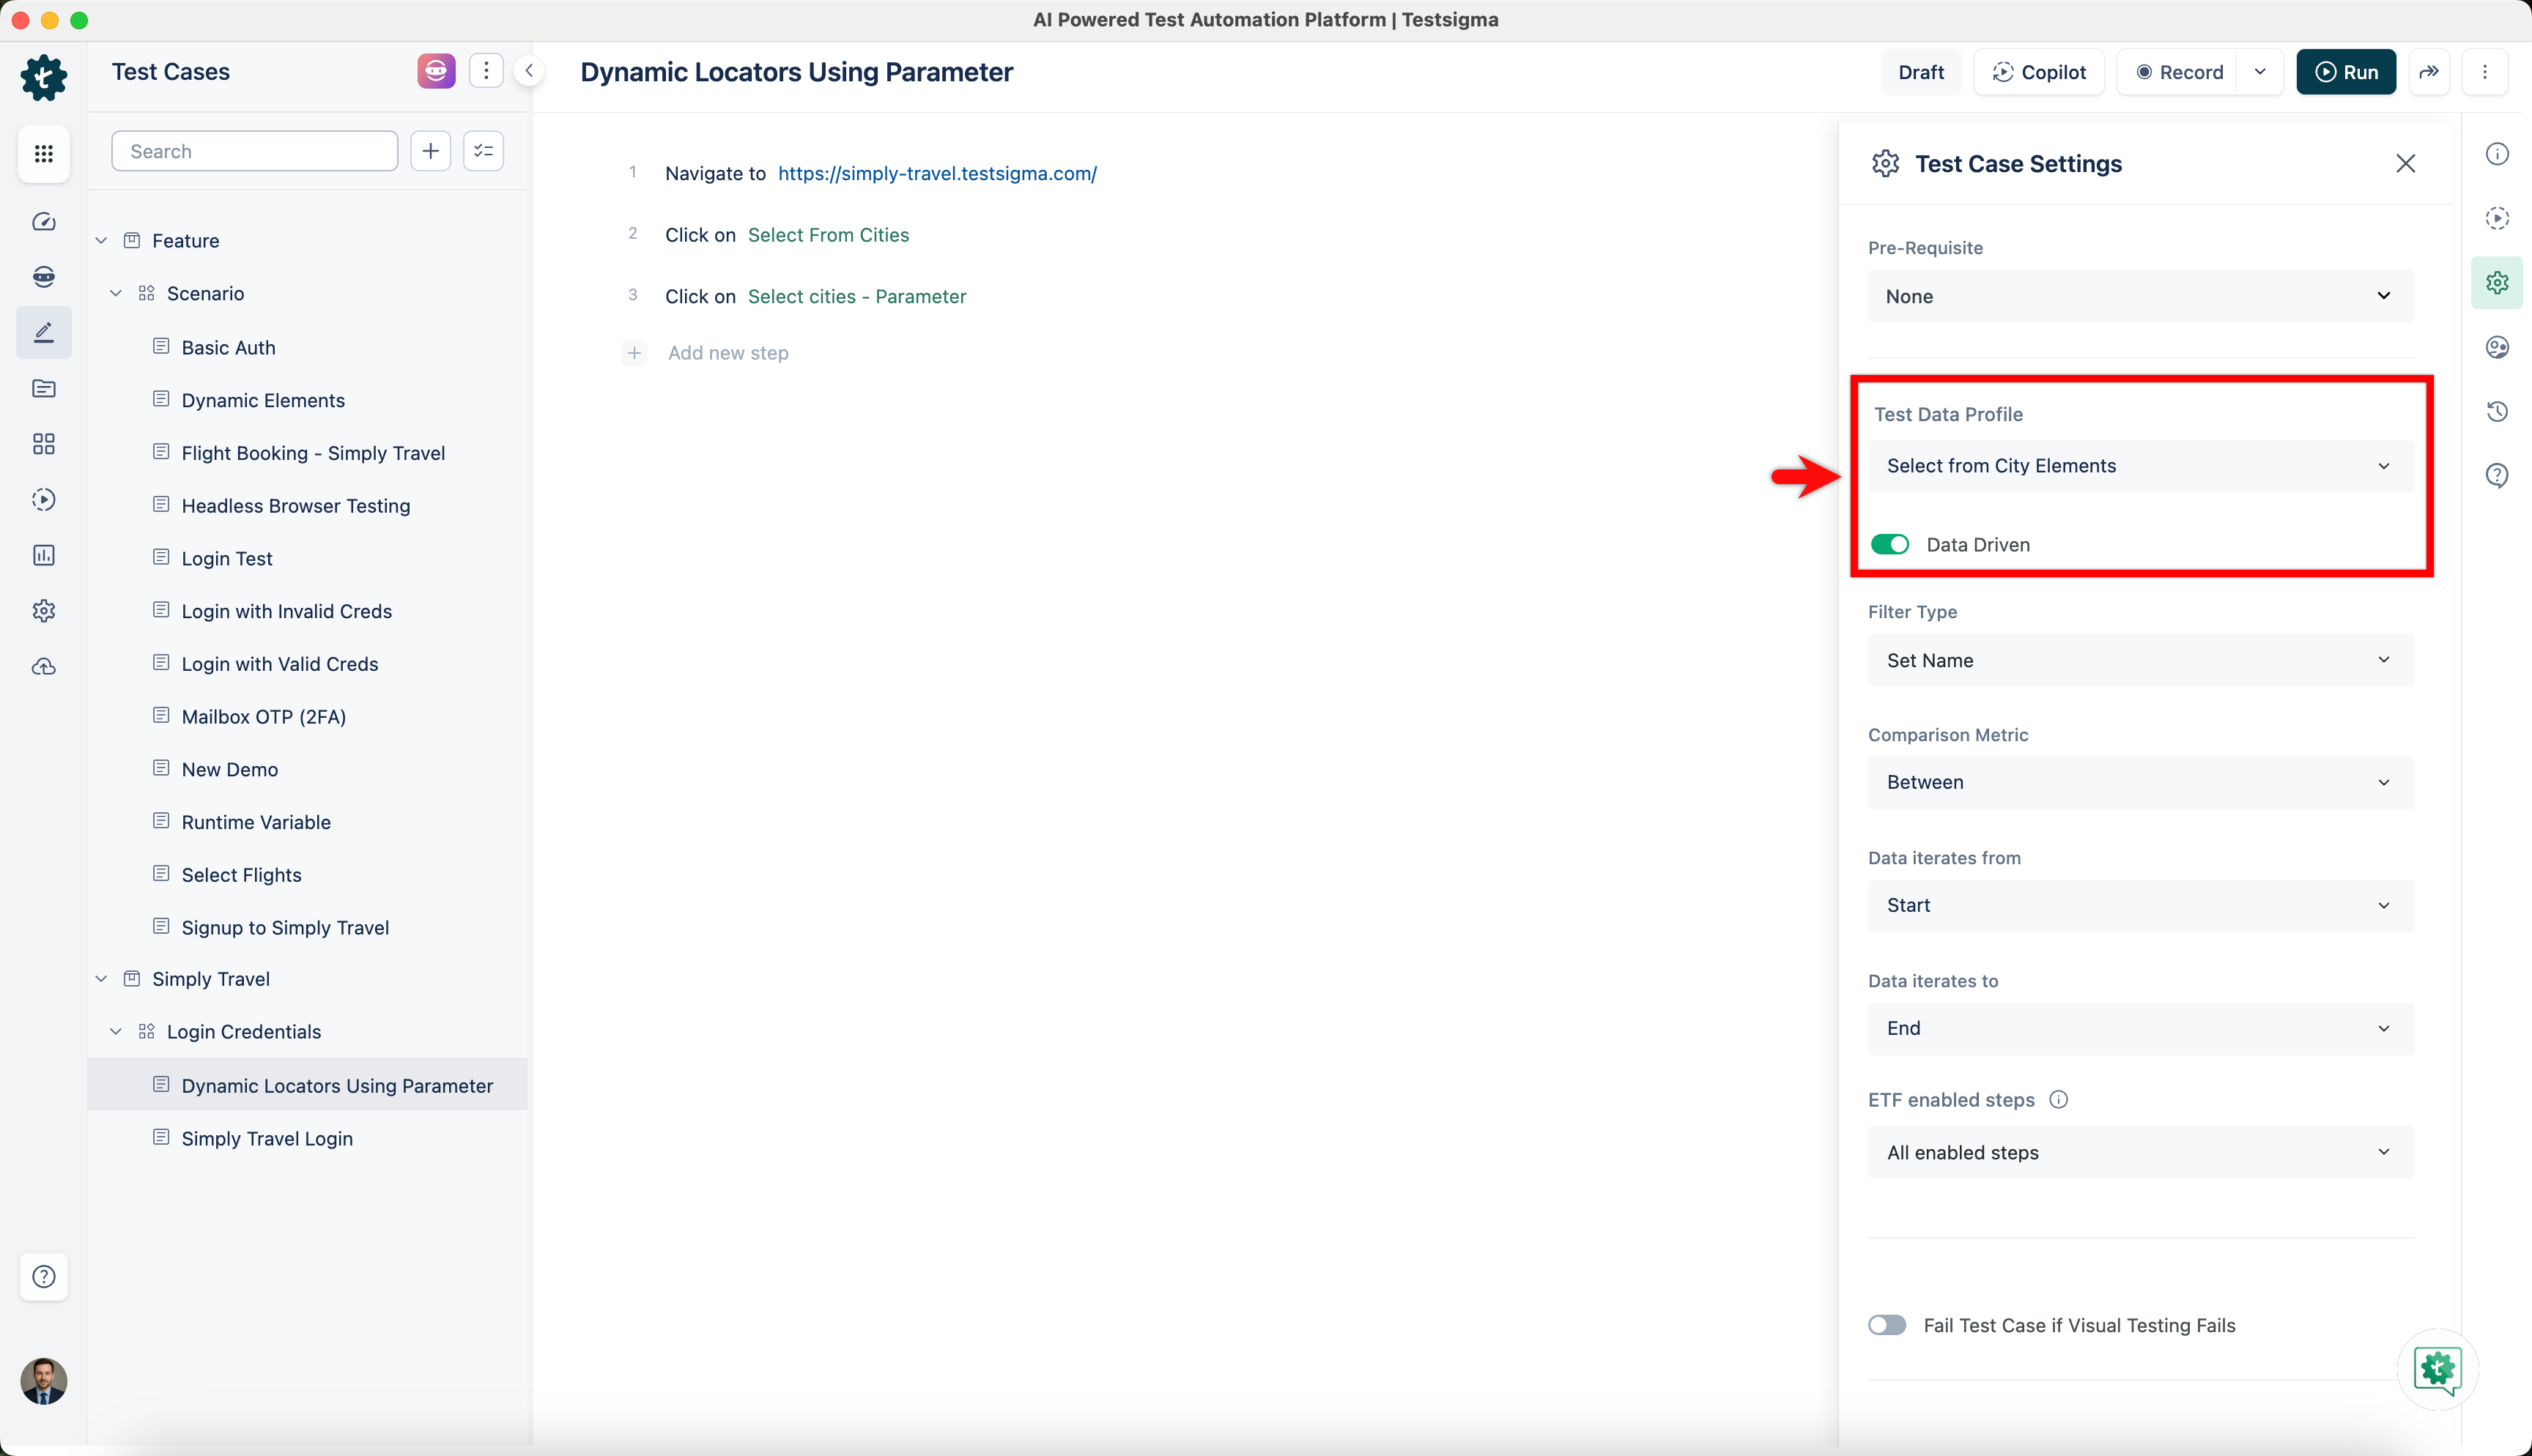Click the Testsigma logo icon
Screen dimensions: 2532x1456
[43, 77]
